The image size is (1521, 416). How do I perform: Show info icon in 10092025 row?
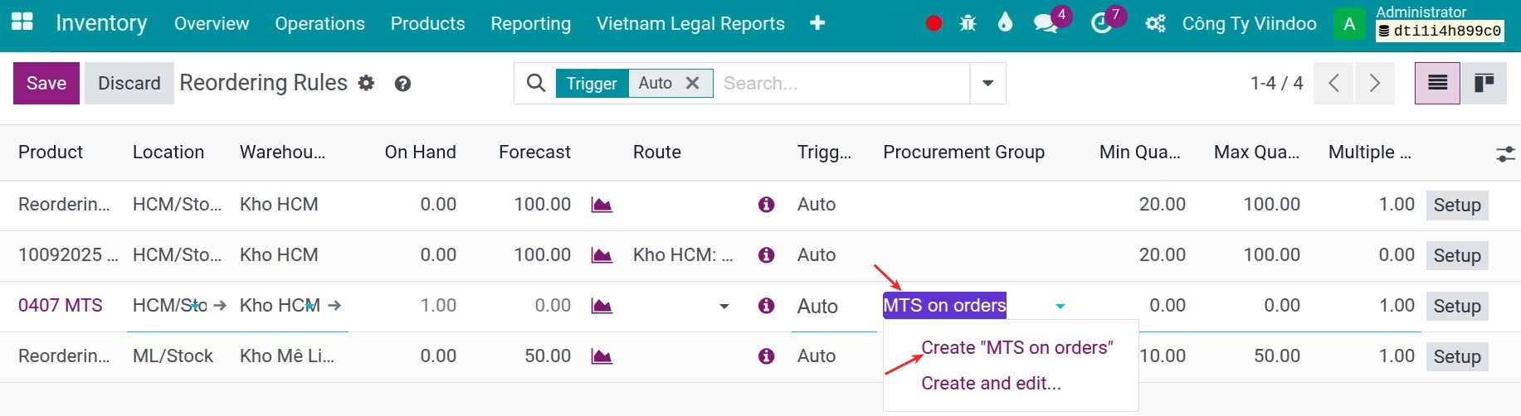(766, 255)
